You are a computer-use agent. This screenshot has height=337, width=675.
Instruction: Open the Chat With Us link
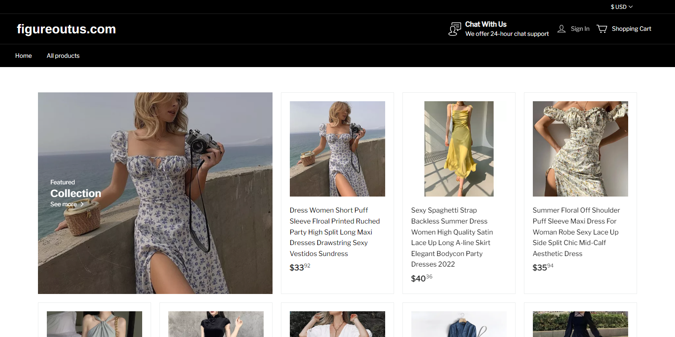(486, 24)
